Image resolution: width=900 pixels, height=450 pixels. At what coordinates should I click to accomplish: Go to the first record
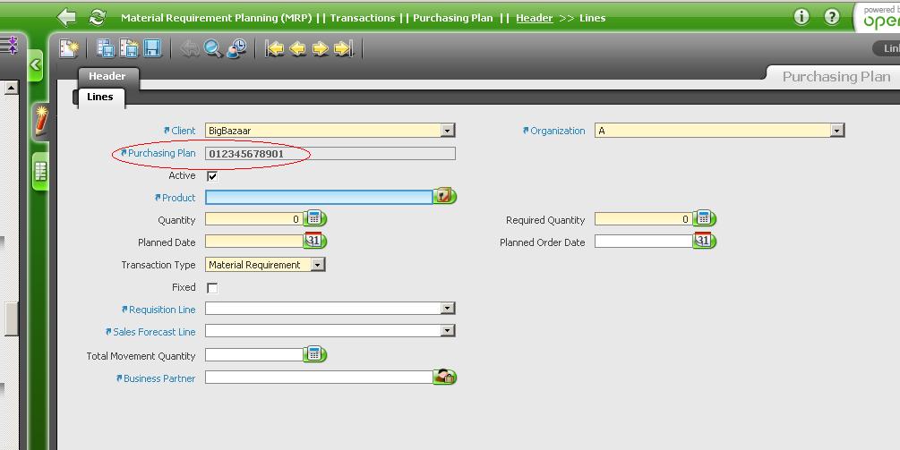274,48
